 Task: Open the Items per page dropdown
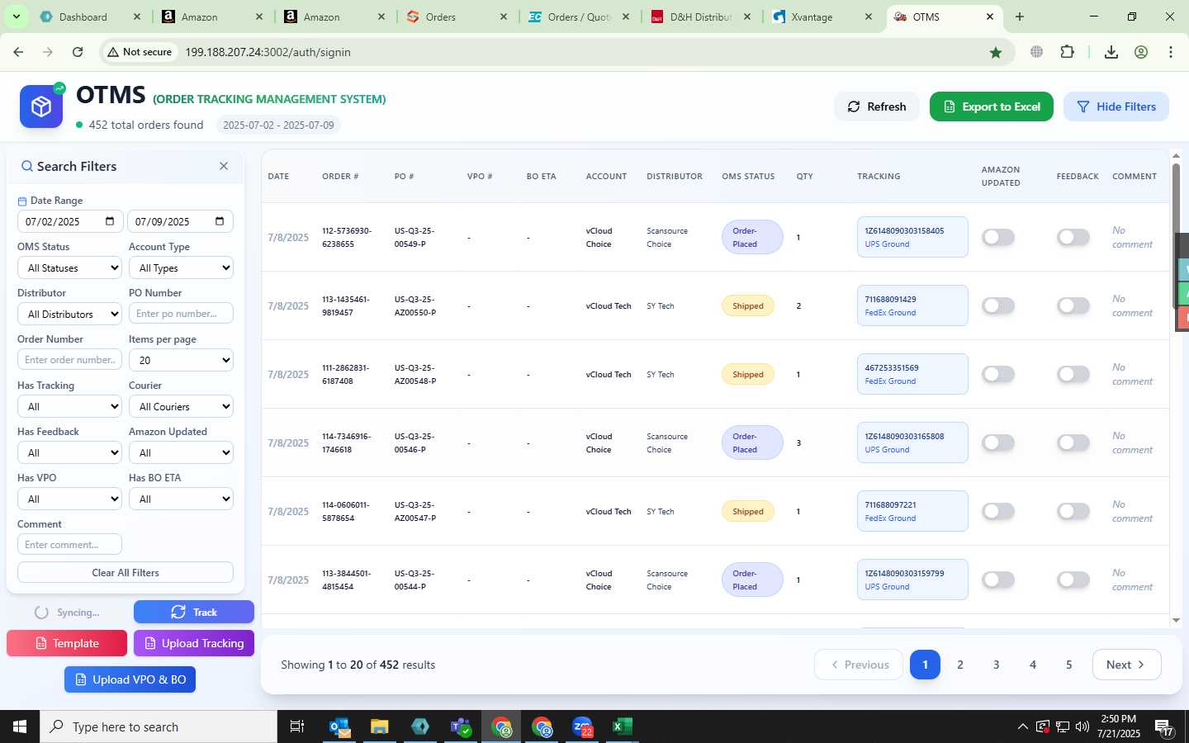[x=181, y=360]
